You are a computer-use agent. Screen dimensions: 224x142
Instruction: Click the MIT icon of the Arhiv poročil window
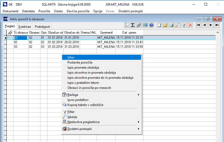(x=5, y=19)
